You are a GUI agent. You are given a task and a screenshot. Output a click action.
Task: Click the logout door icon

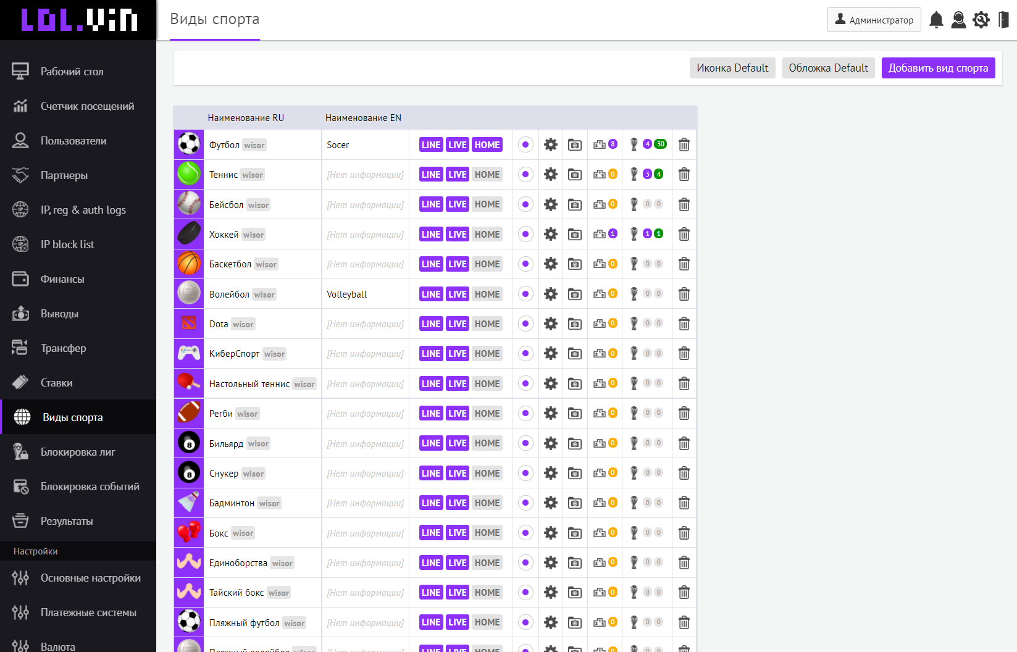(1003, 20)
